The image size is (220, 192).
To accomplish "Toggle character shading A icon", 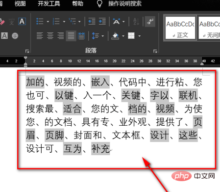I will click(x=4, y=36).
